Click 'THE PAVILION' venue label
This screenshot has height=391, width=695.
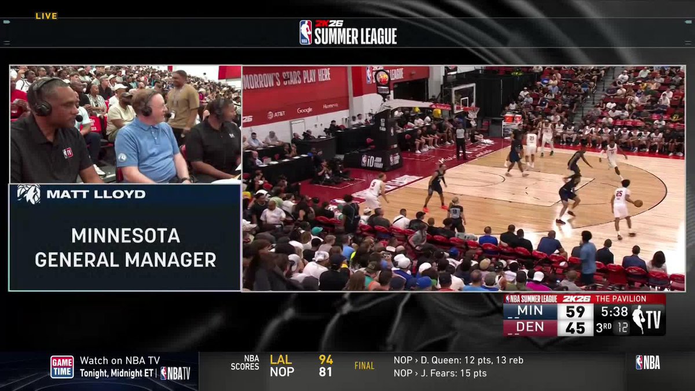point(622,299)
